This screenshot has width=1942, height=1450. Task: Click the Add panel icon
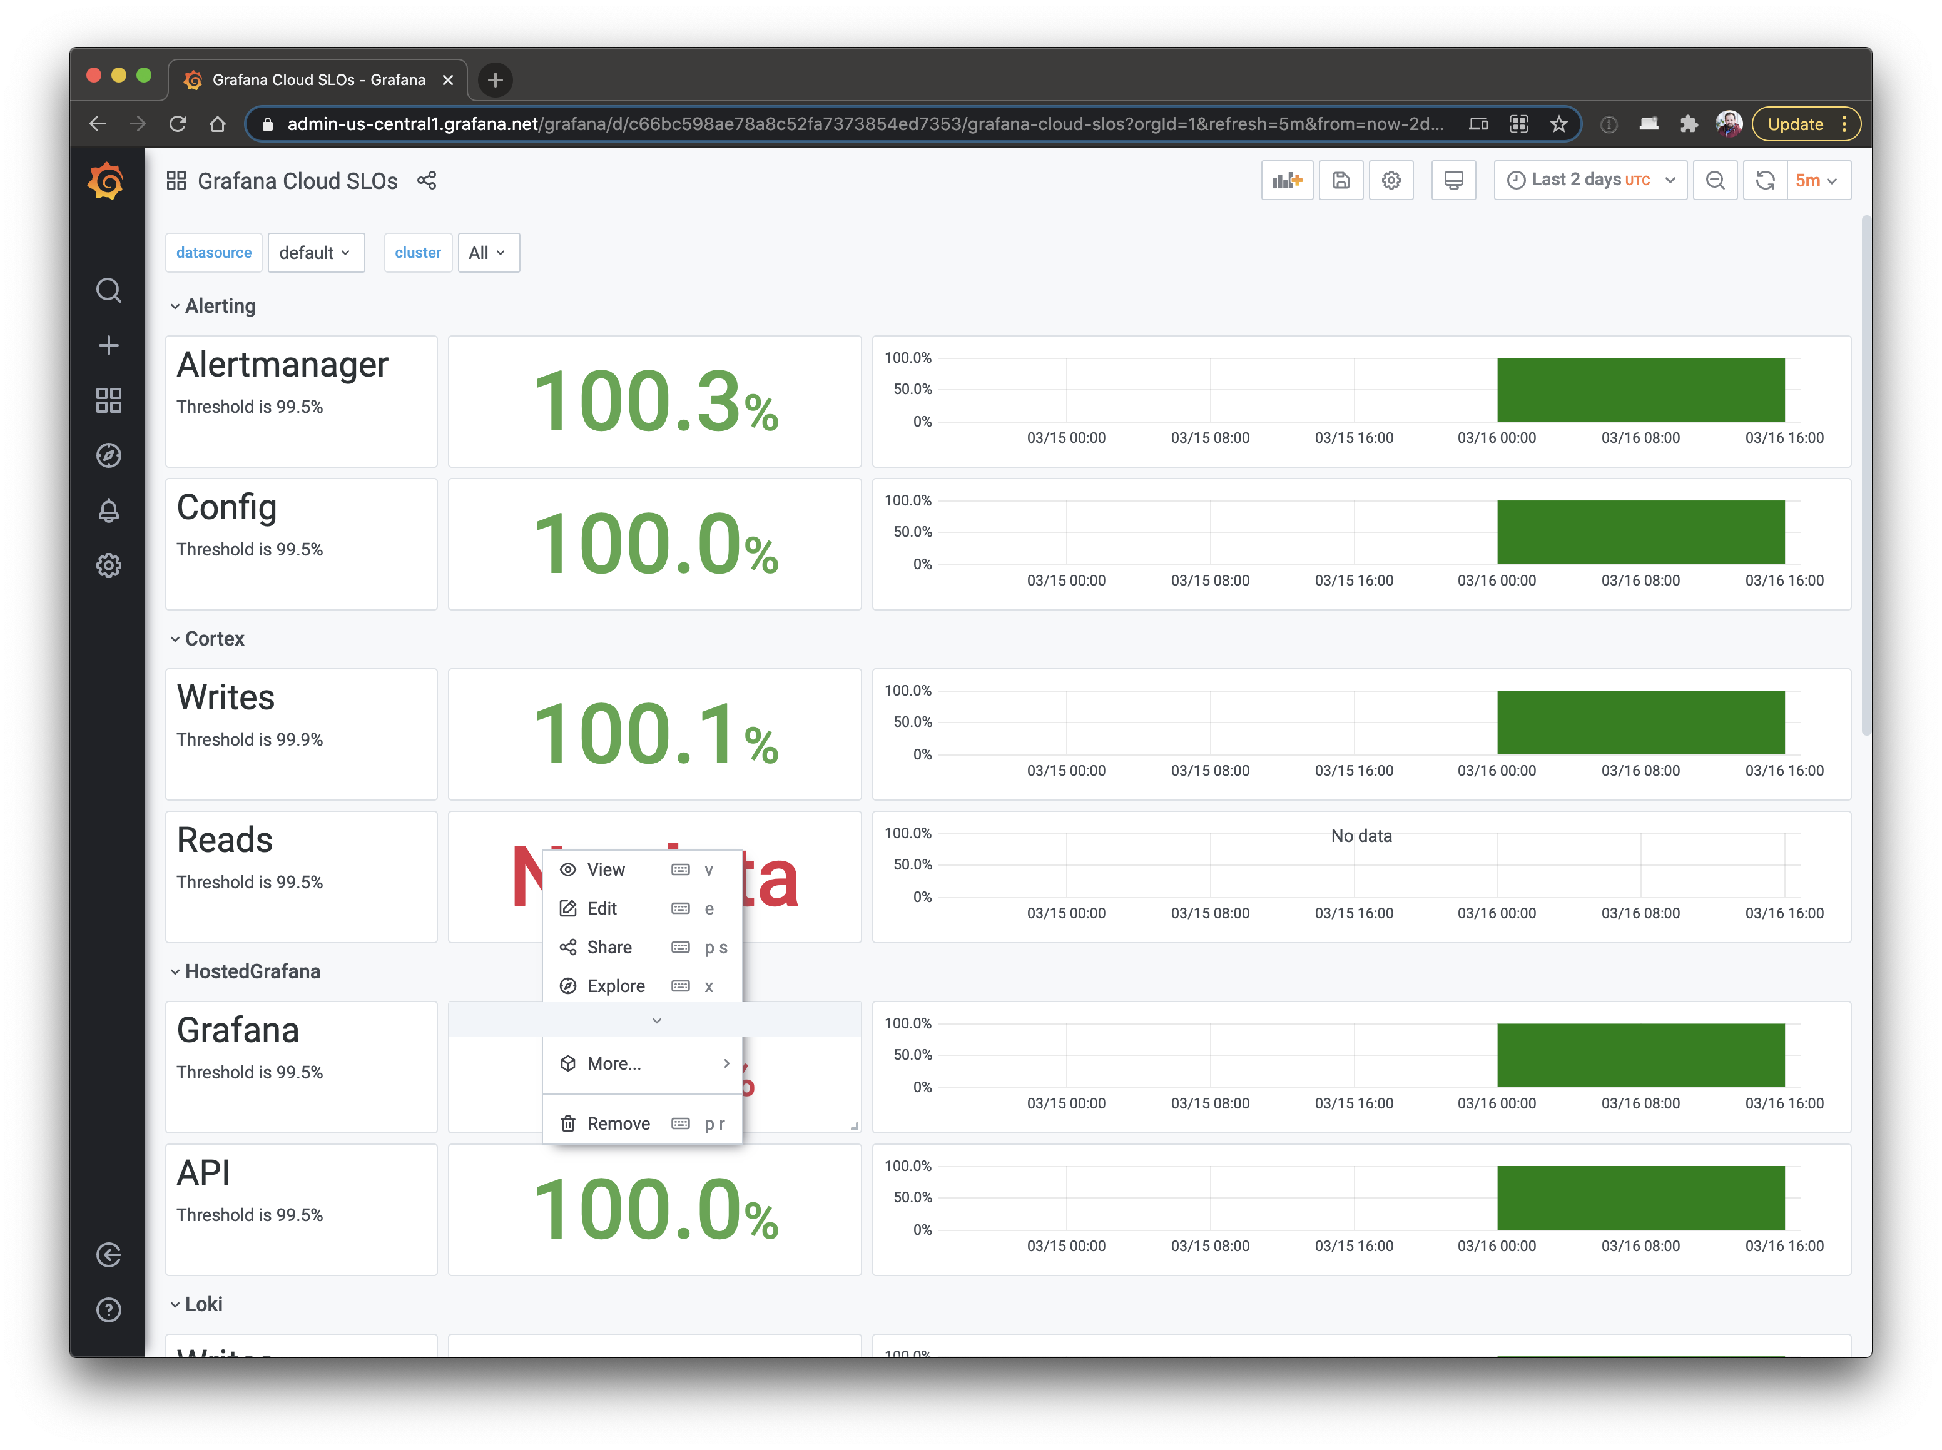1286,180
